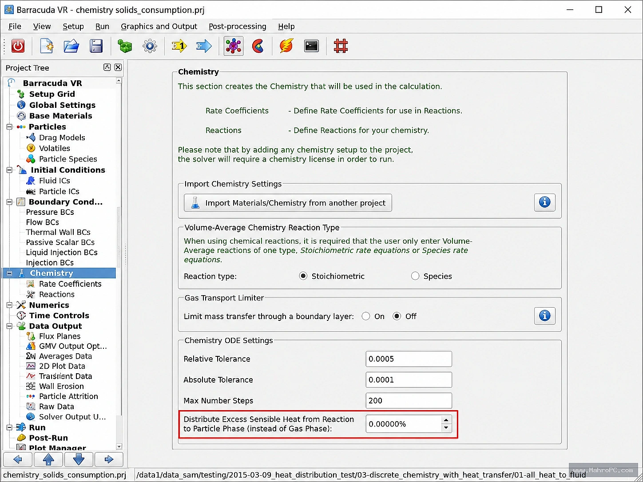Viewport: 643px width, 482px height.
Task: Open Flux Planes tree item
Action: (x=60, y=336)
